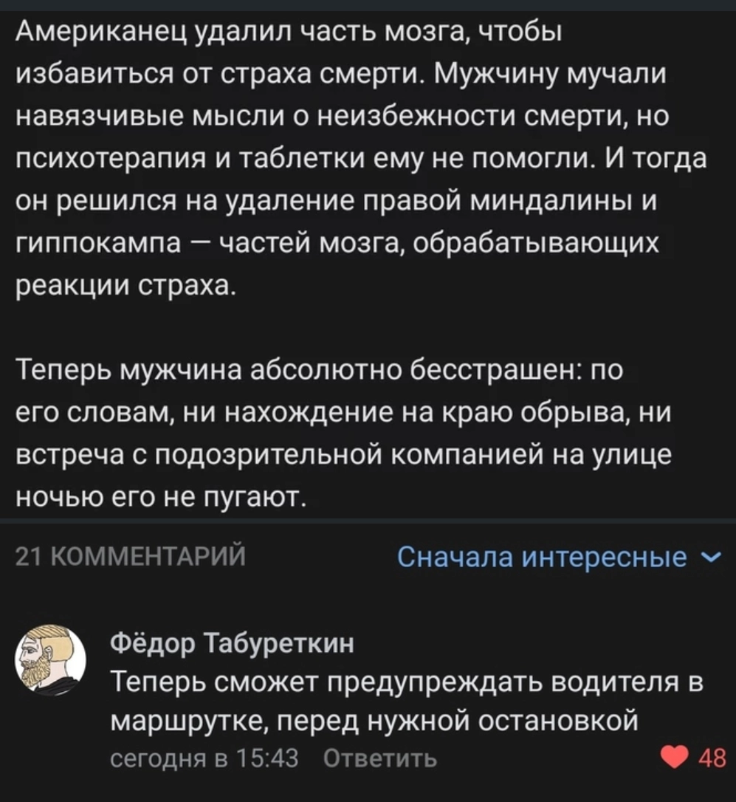This screenshot has width=736, height=802.
Task: Reply to the comment via Ответить
Action: tap(380, 758)
